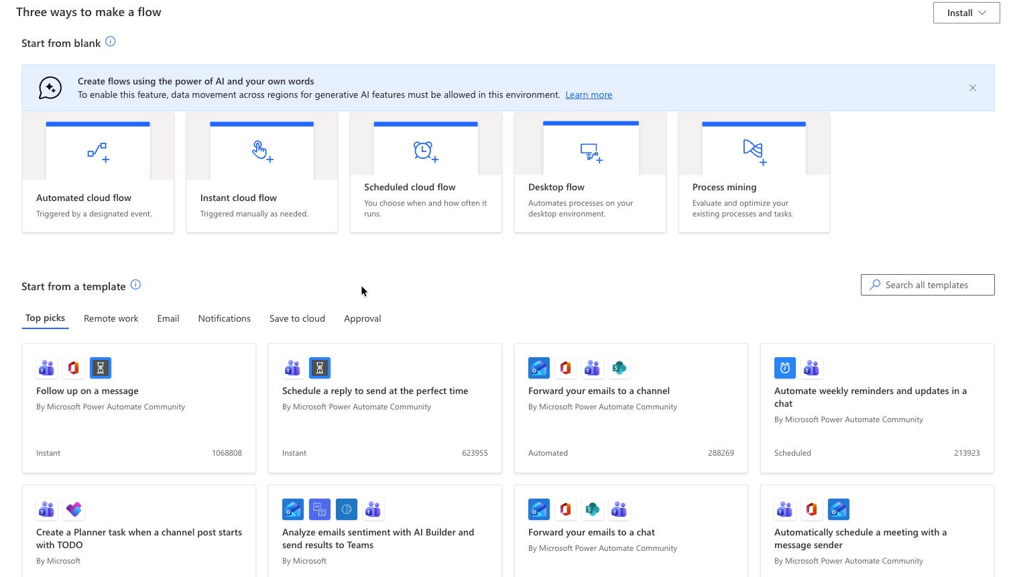This screenshot has width=1009, height=577.
Task: Click Office icon on Automatically schedule a meeting card
Action: coord(812,509)
